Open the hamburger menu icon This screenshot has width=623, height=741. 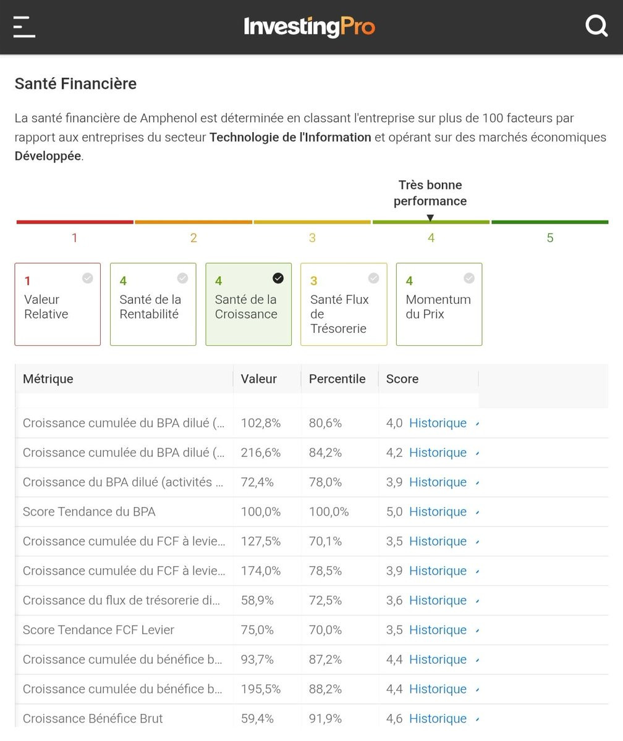point(24,27)
